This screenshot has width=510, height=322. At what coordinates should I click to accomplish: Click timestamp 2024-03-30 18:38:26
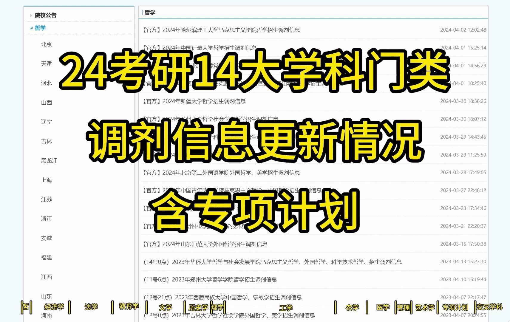pyautogui.click(x=463, y=101)
